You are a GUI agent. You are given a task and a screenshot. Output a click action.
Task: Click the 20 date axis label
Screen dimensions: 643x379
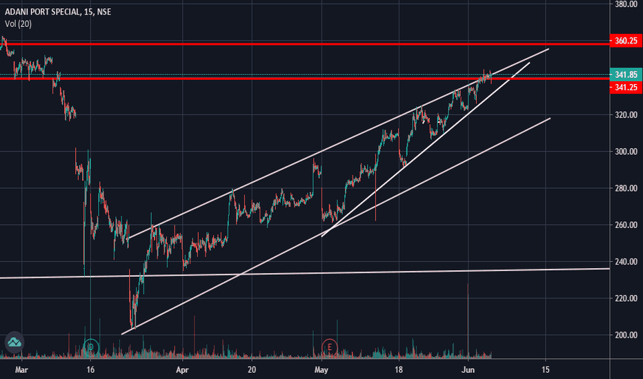[x=251, y=370]
